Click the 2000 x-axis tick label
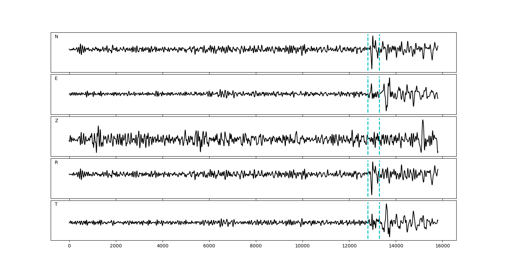The height and width of the screenshot is (270, 507). point(116,246)
